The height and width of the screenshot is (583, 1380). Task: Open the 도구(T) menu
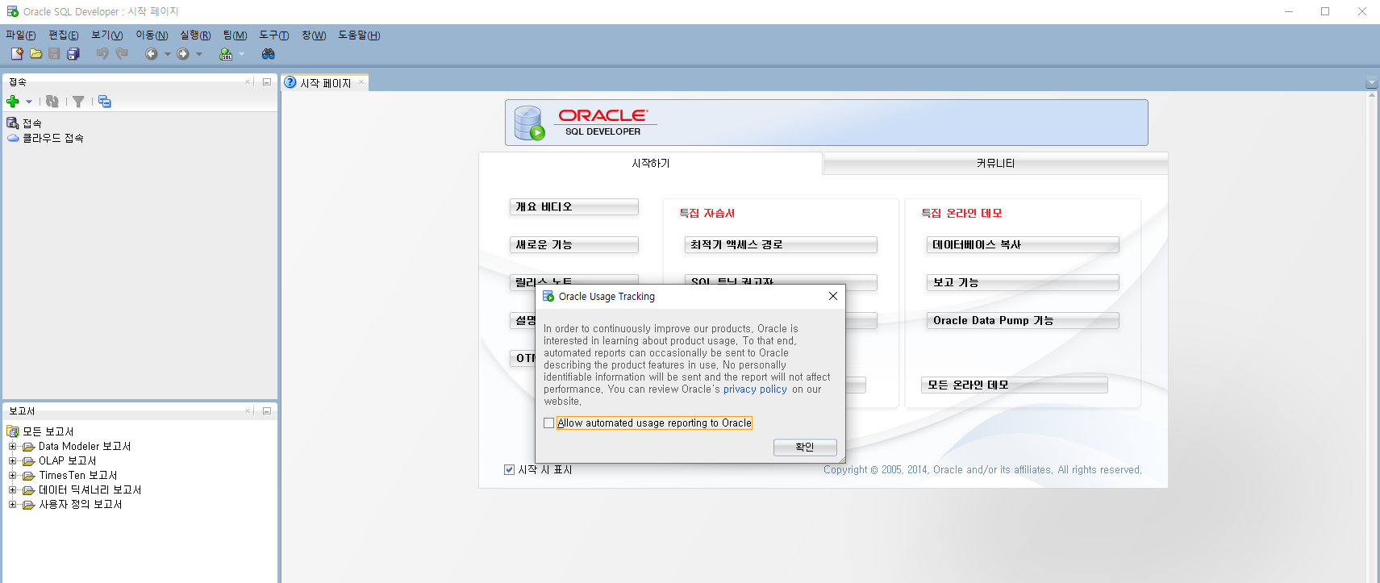(x=274, y=35)
